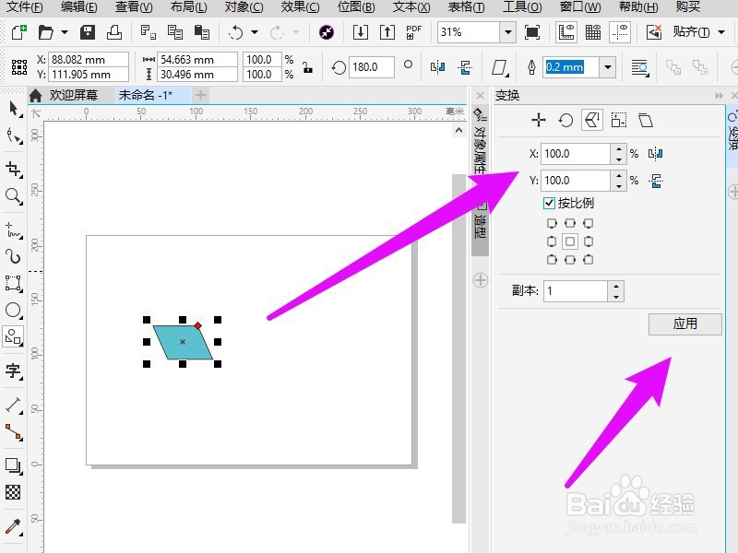Toggle the Show guidelines icon
This screenshot has width=738, height=553.
(620, 32)
